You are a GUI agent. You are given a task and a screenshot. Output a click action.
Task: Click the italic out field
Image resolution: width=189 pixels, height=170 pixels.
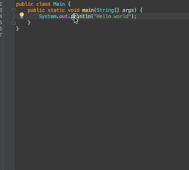point(63,16)
